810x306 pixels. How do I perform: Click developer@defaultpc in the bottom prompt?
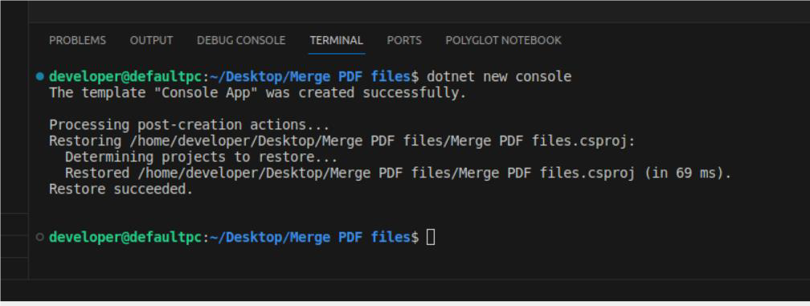click(x=125, y=238)
